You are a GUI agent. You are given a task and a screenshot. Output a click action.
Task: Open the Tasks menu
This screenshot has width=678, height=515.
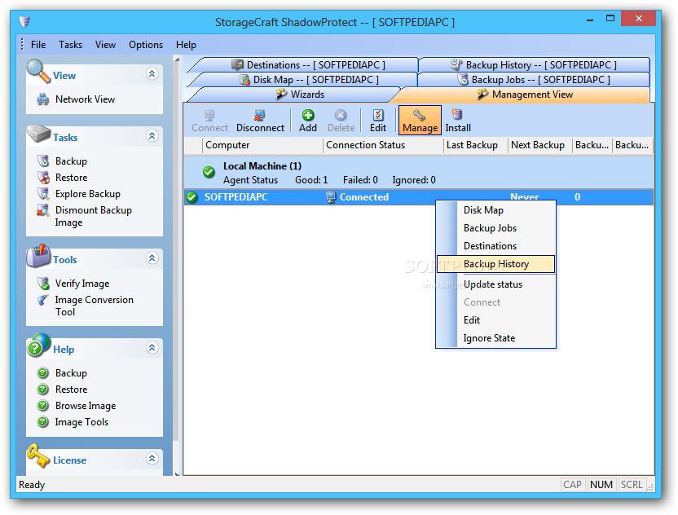[70, 45]
